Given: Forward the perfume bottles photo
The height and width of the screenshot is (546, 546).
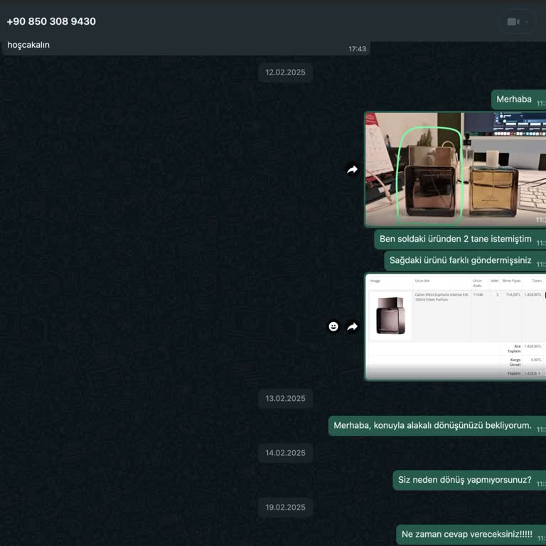Looking at the screenshot, I should click(352, 170).
